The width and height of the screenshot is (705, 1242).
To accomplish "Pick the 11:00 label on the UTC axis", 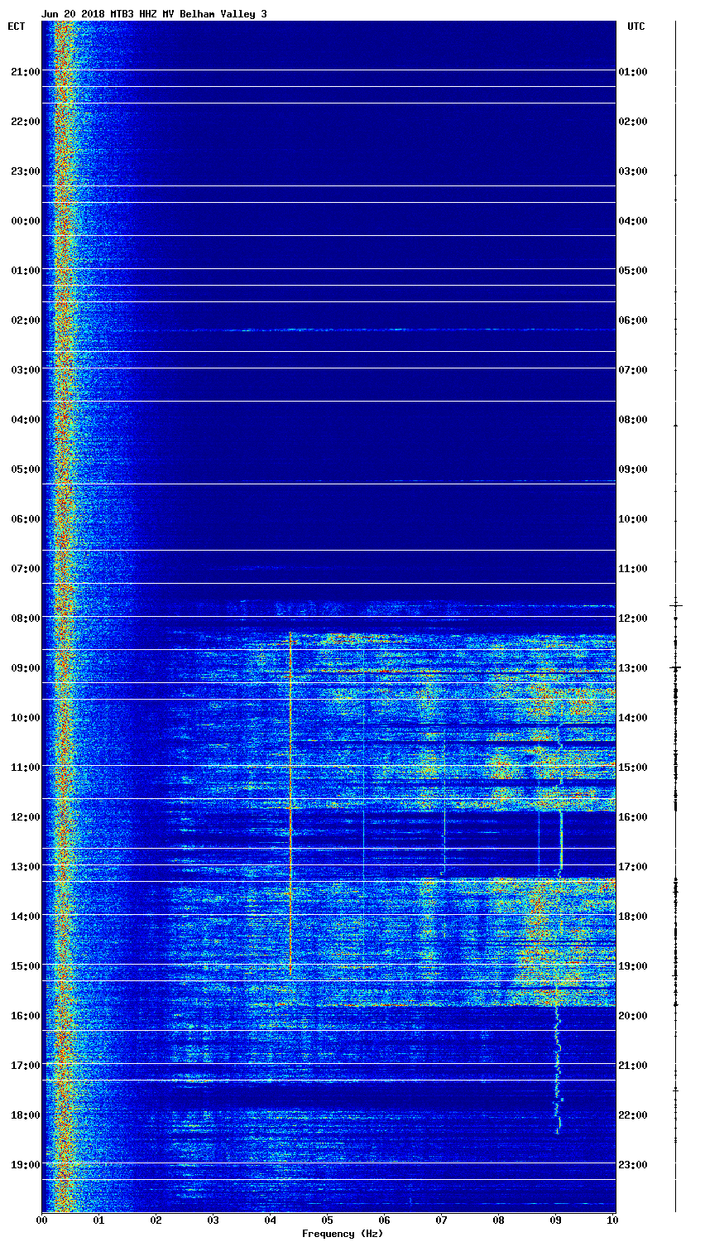I will pos(633,569).
